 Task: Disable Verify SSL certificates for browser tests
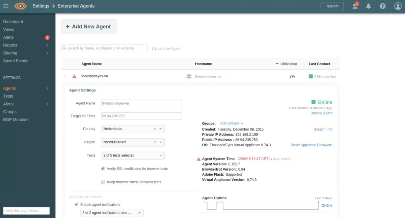[103, 169]
